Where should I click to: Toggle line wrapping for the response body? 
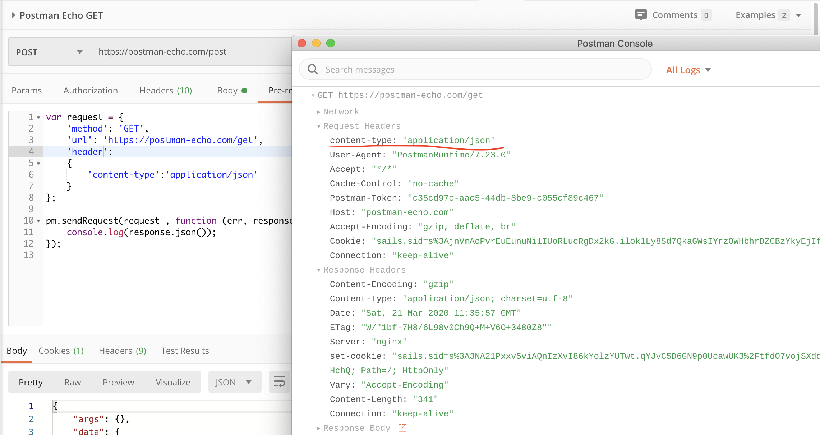279,382
